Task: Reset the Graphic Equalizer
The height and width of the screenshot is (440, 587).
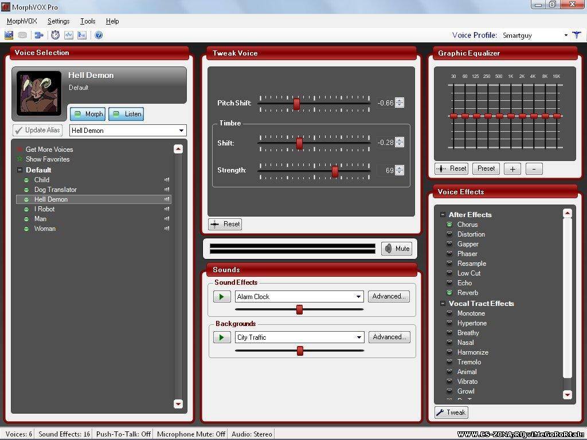Action: (x=452, y=169)
